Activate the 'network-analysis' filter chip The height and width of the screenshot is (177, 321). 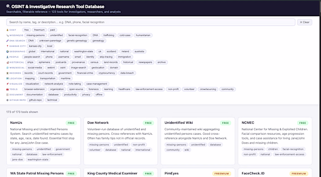pyautogui.click(x=54, y=84)
